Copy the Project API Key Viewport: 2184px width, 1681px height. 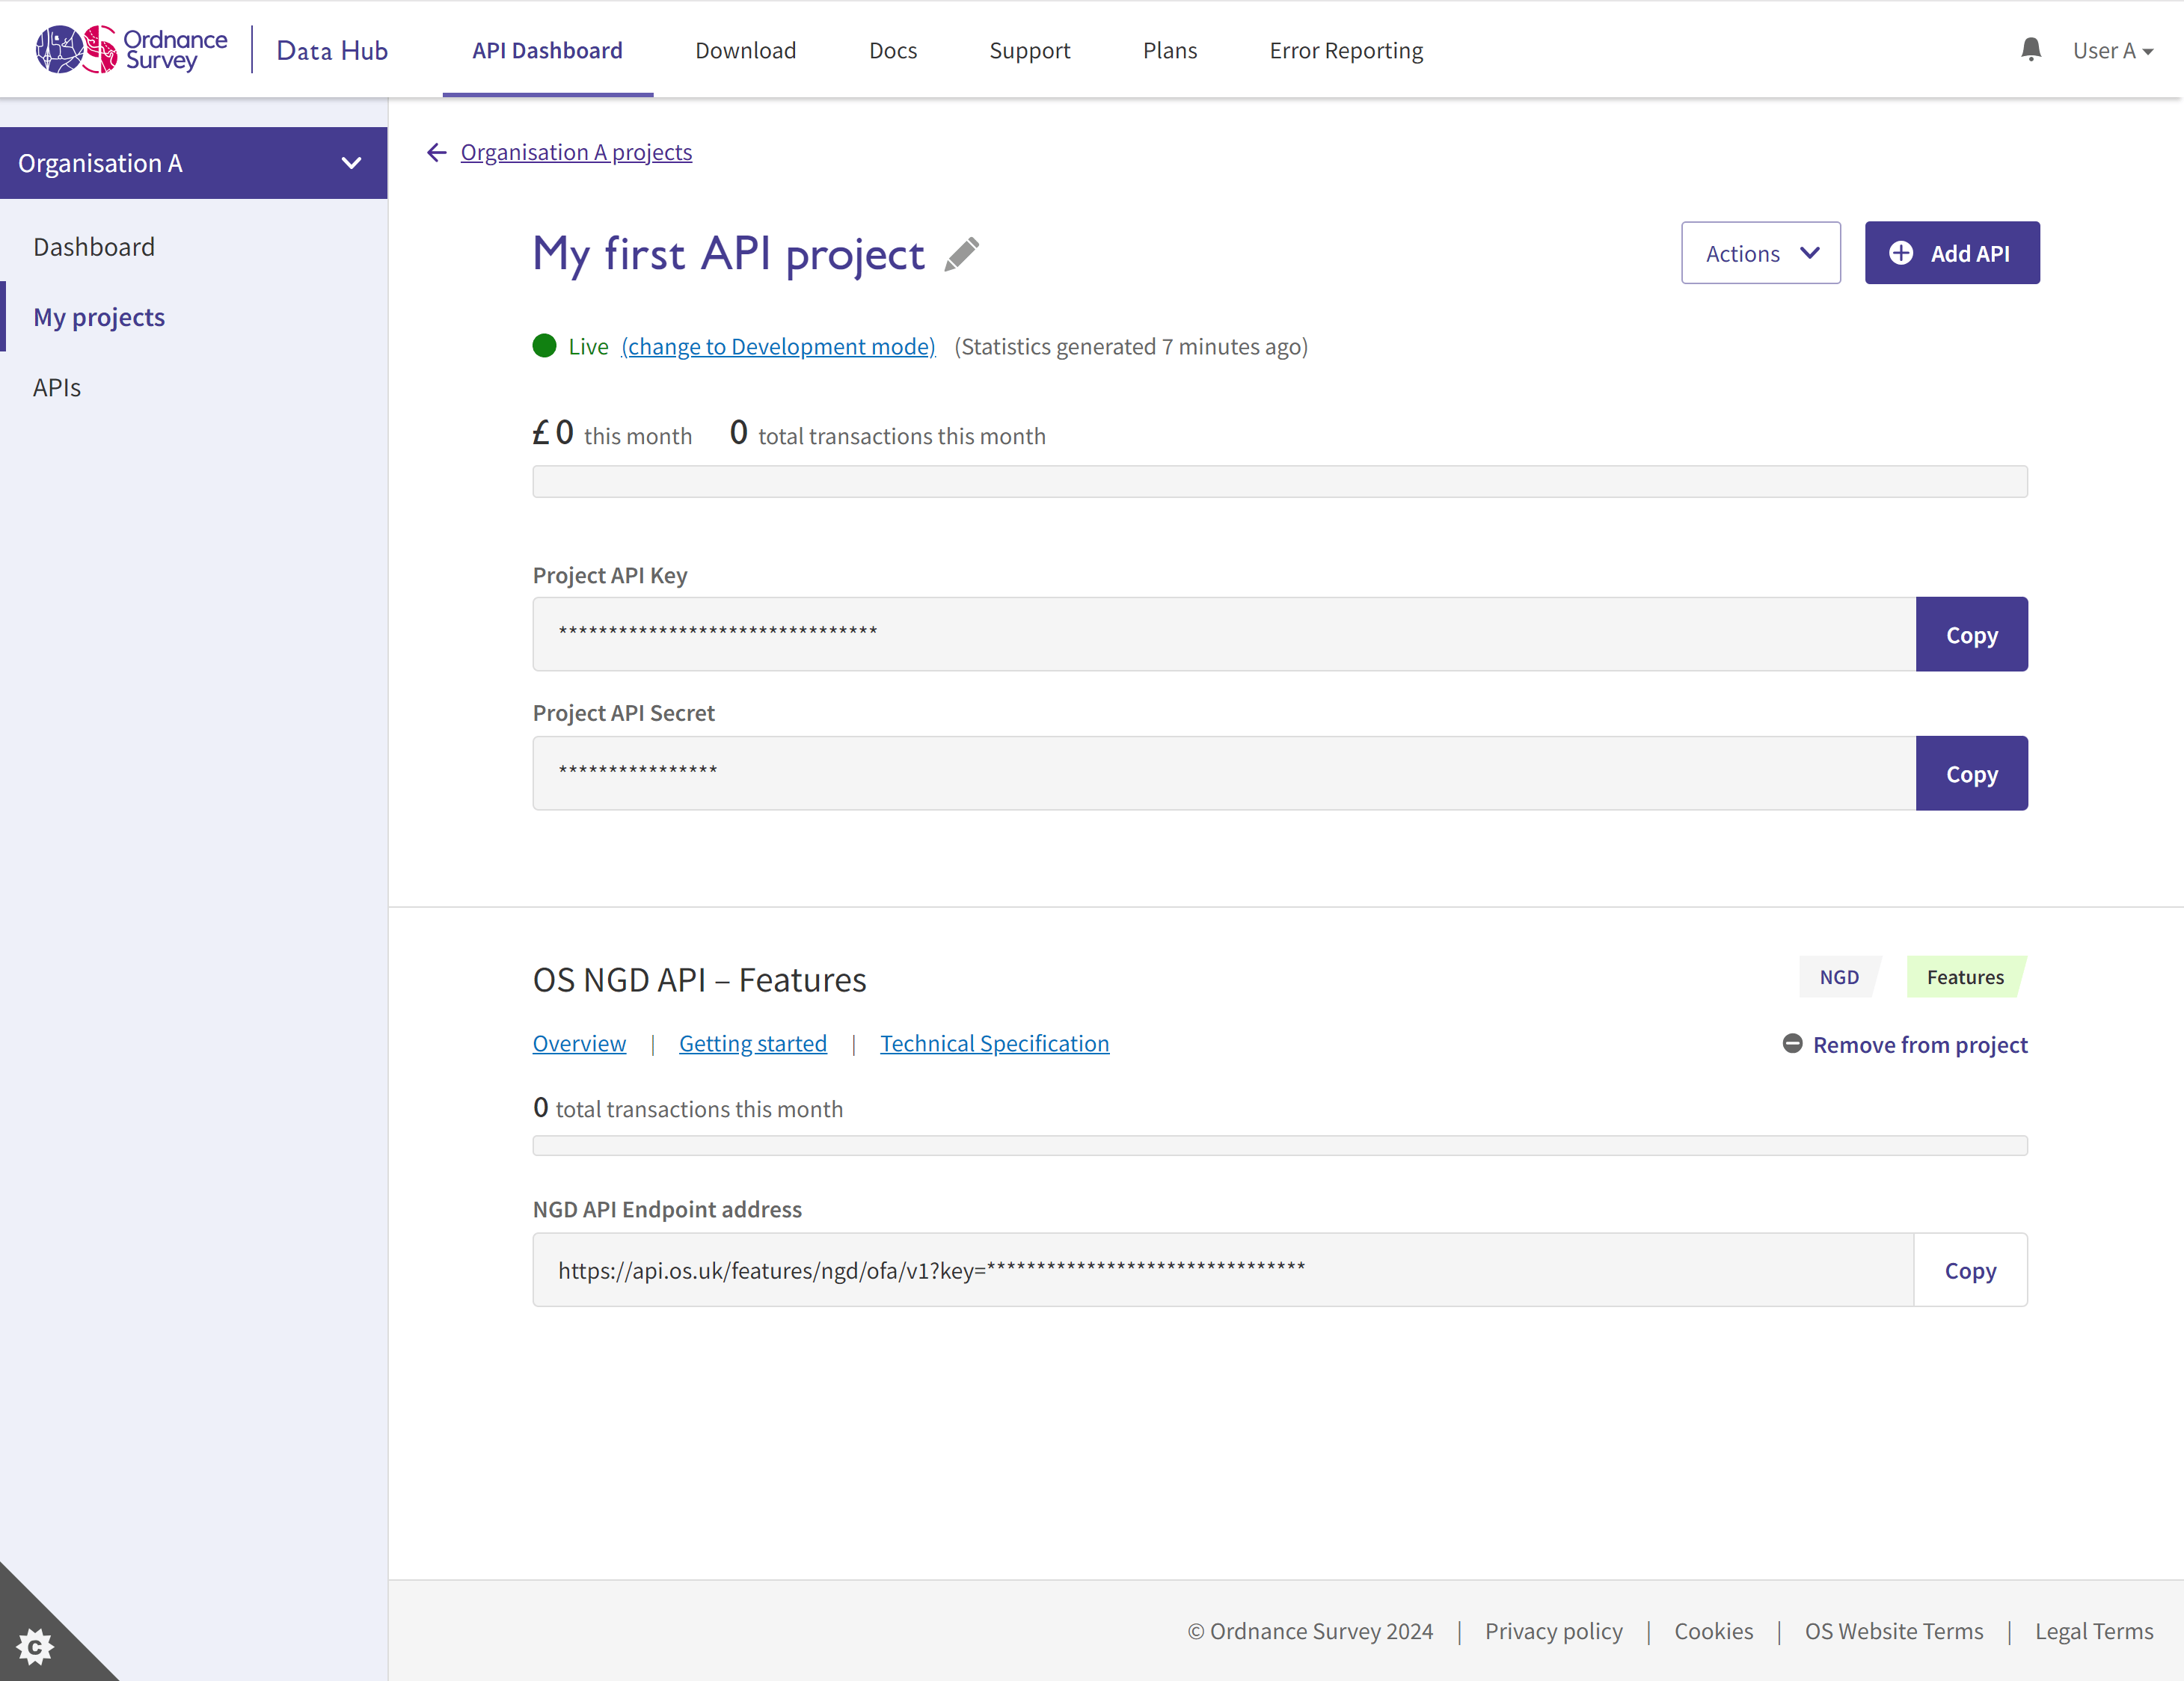click(x=1972, y=634)
